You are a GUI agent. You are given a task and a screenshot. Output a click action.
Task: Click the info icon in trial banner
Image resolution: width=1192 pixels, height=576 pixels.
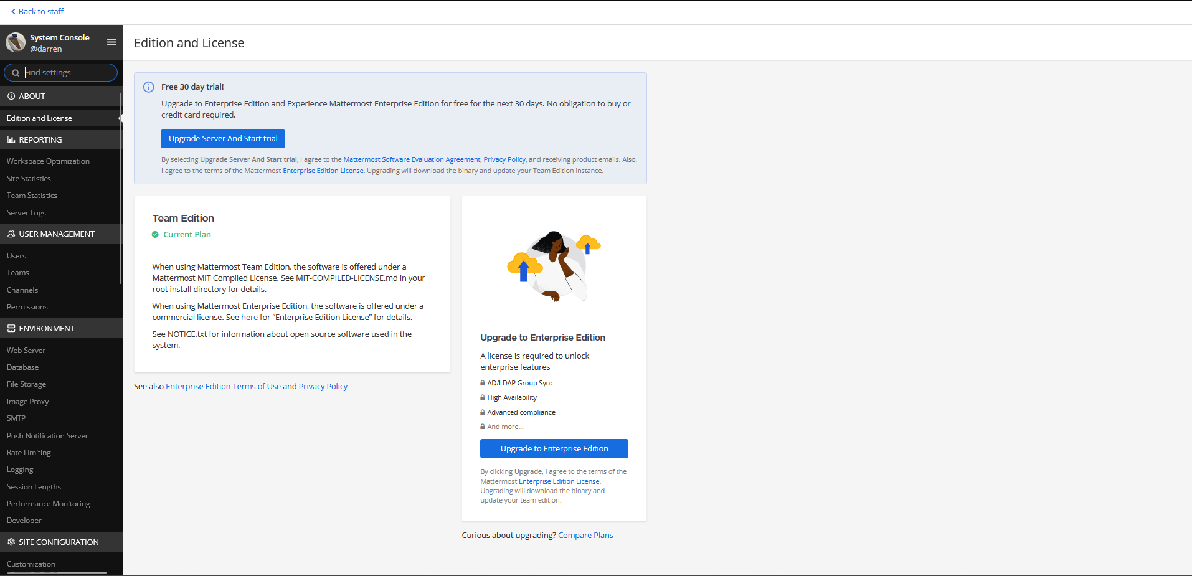pos(149,87)
